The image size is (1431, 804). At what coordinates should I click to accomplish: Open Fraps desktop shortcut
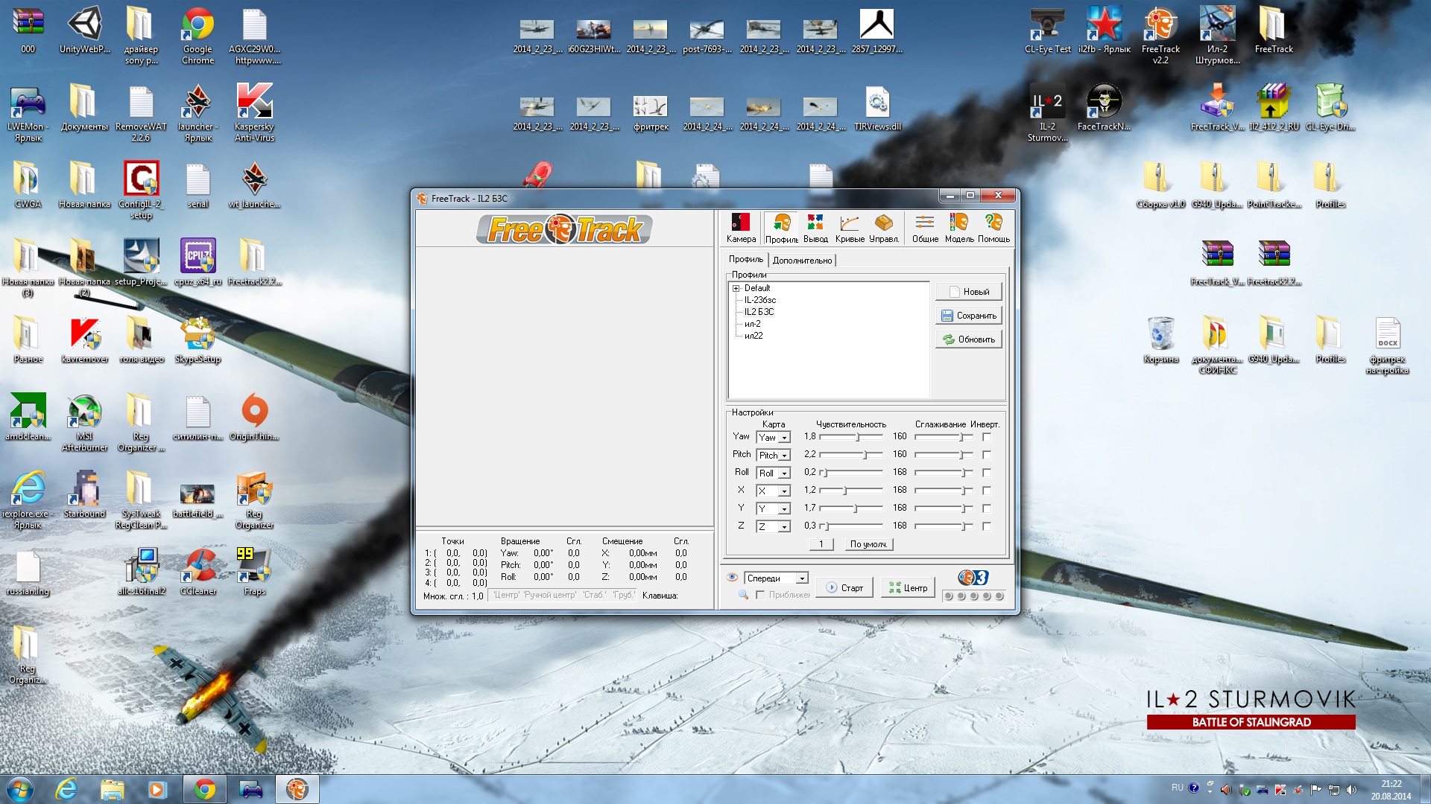pos(254,572)
